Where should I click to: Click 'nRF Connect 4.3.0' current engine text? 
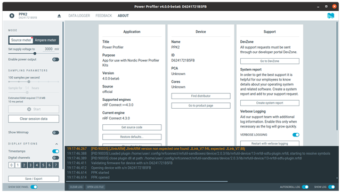click(116, 118)
